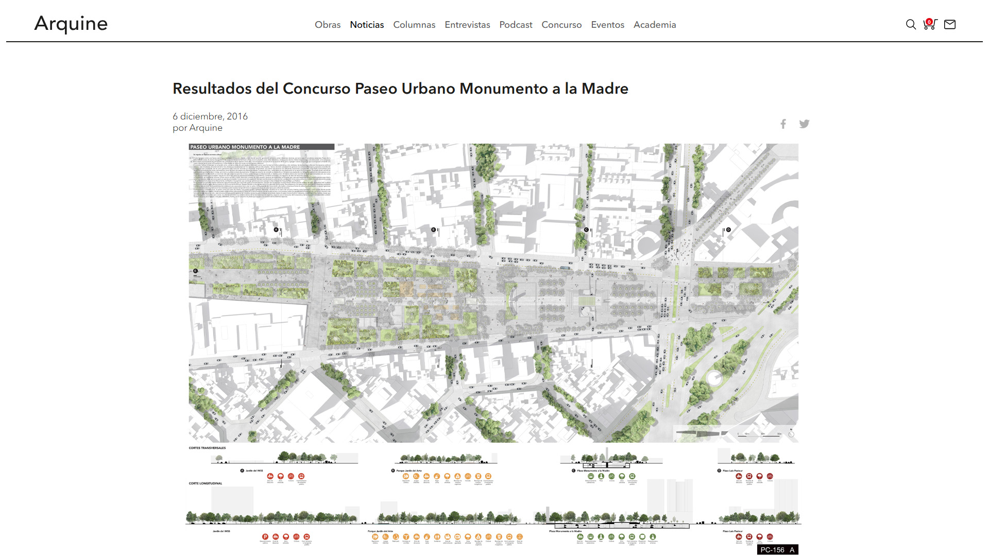Click the envelope mail icon

point(950,25)
